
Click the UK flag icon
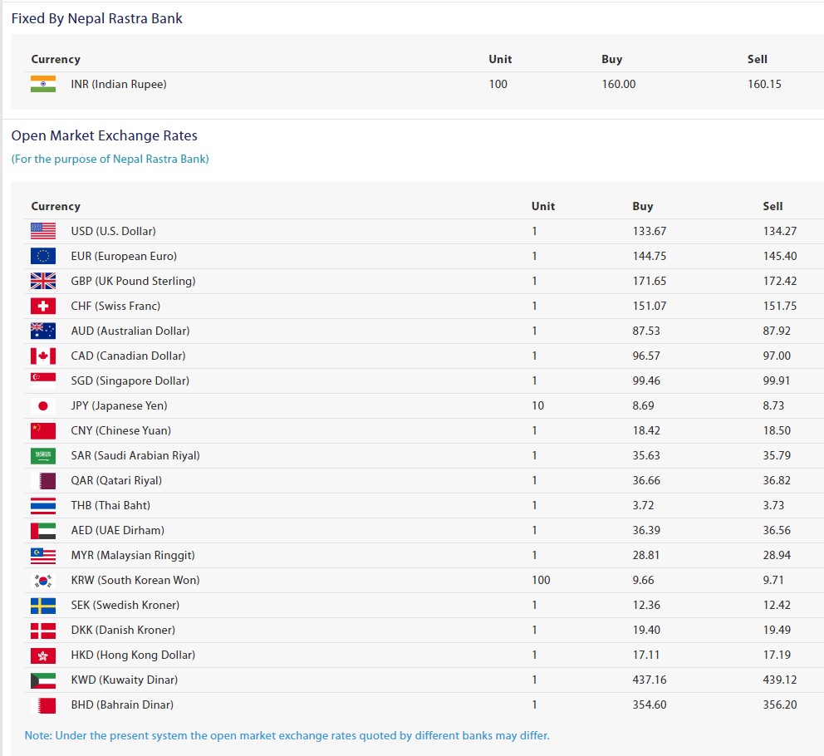43,281
